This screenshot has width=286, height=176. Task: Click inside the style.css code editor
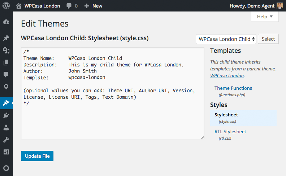click(x=113, y=93)
